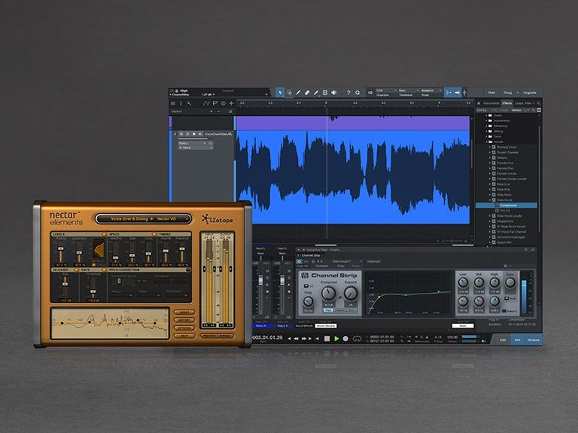Expand the Guitar preset folder

pos(486,115)
